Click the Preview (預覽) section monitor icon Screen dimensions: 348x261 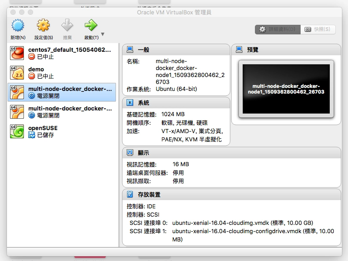click(x=239, y=50)
